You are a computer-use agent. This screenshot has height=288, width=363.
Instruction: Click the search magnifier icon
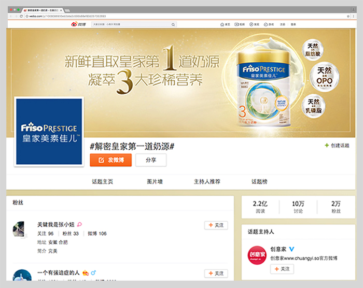click(x=173, y=24)
